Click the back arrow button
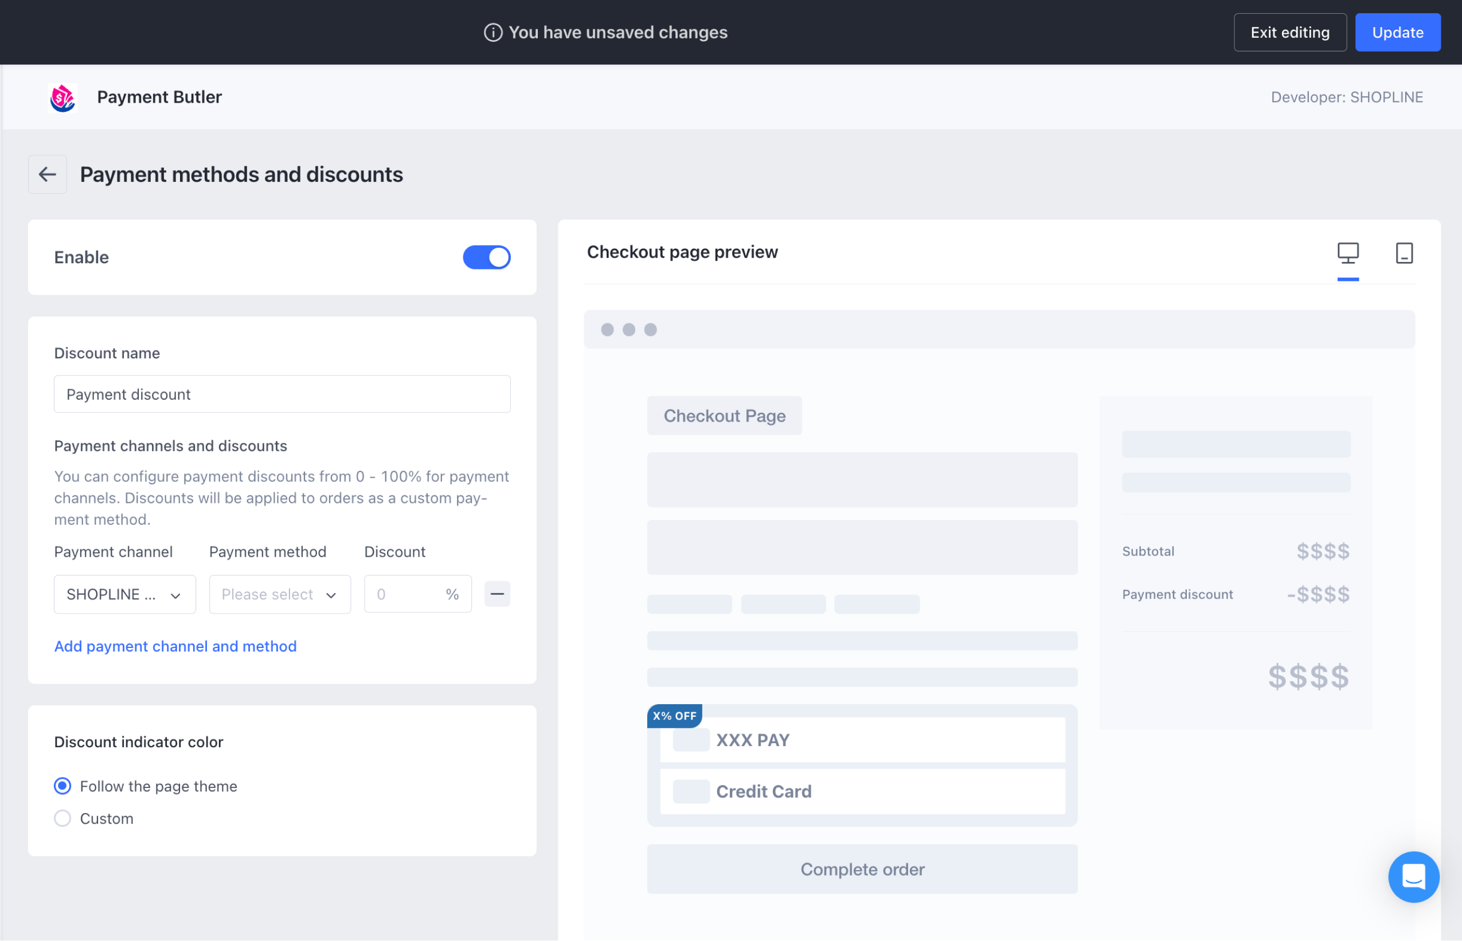The width and height of the screenshot is (1462, 941). (x=47, y=175)
